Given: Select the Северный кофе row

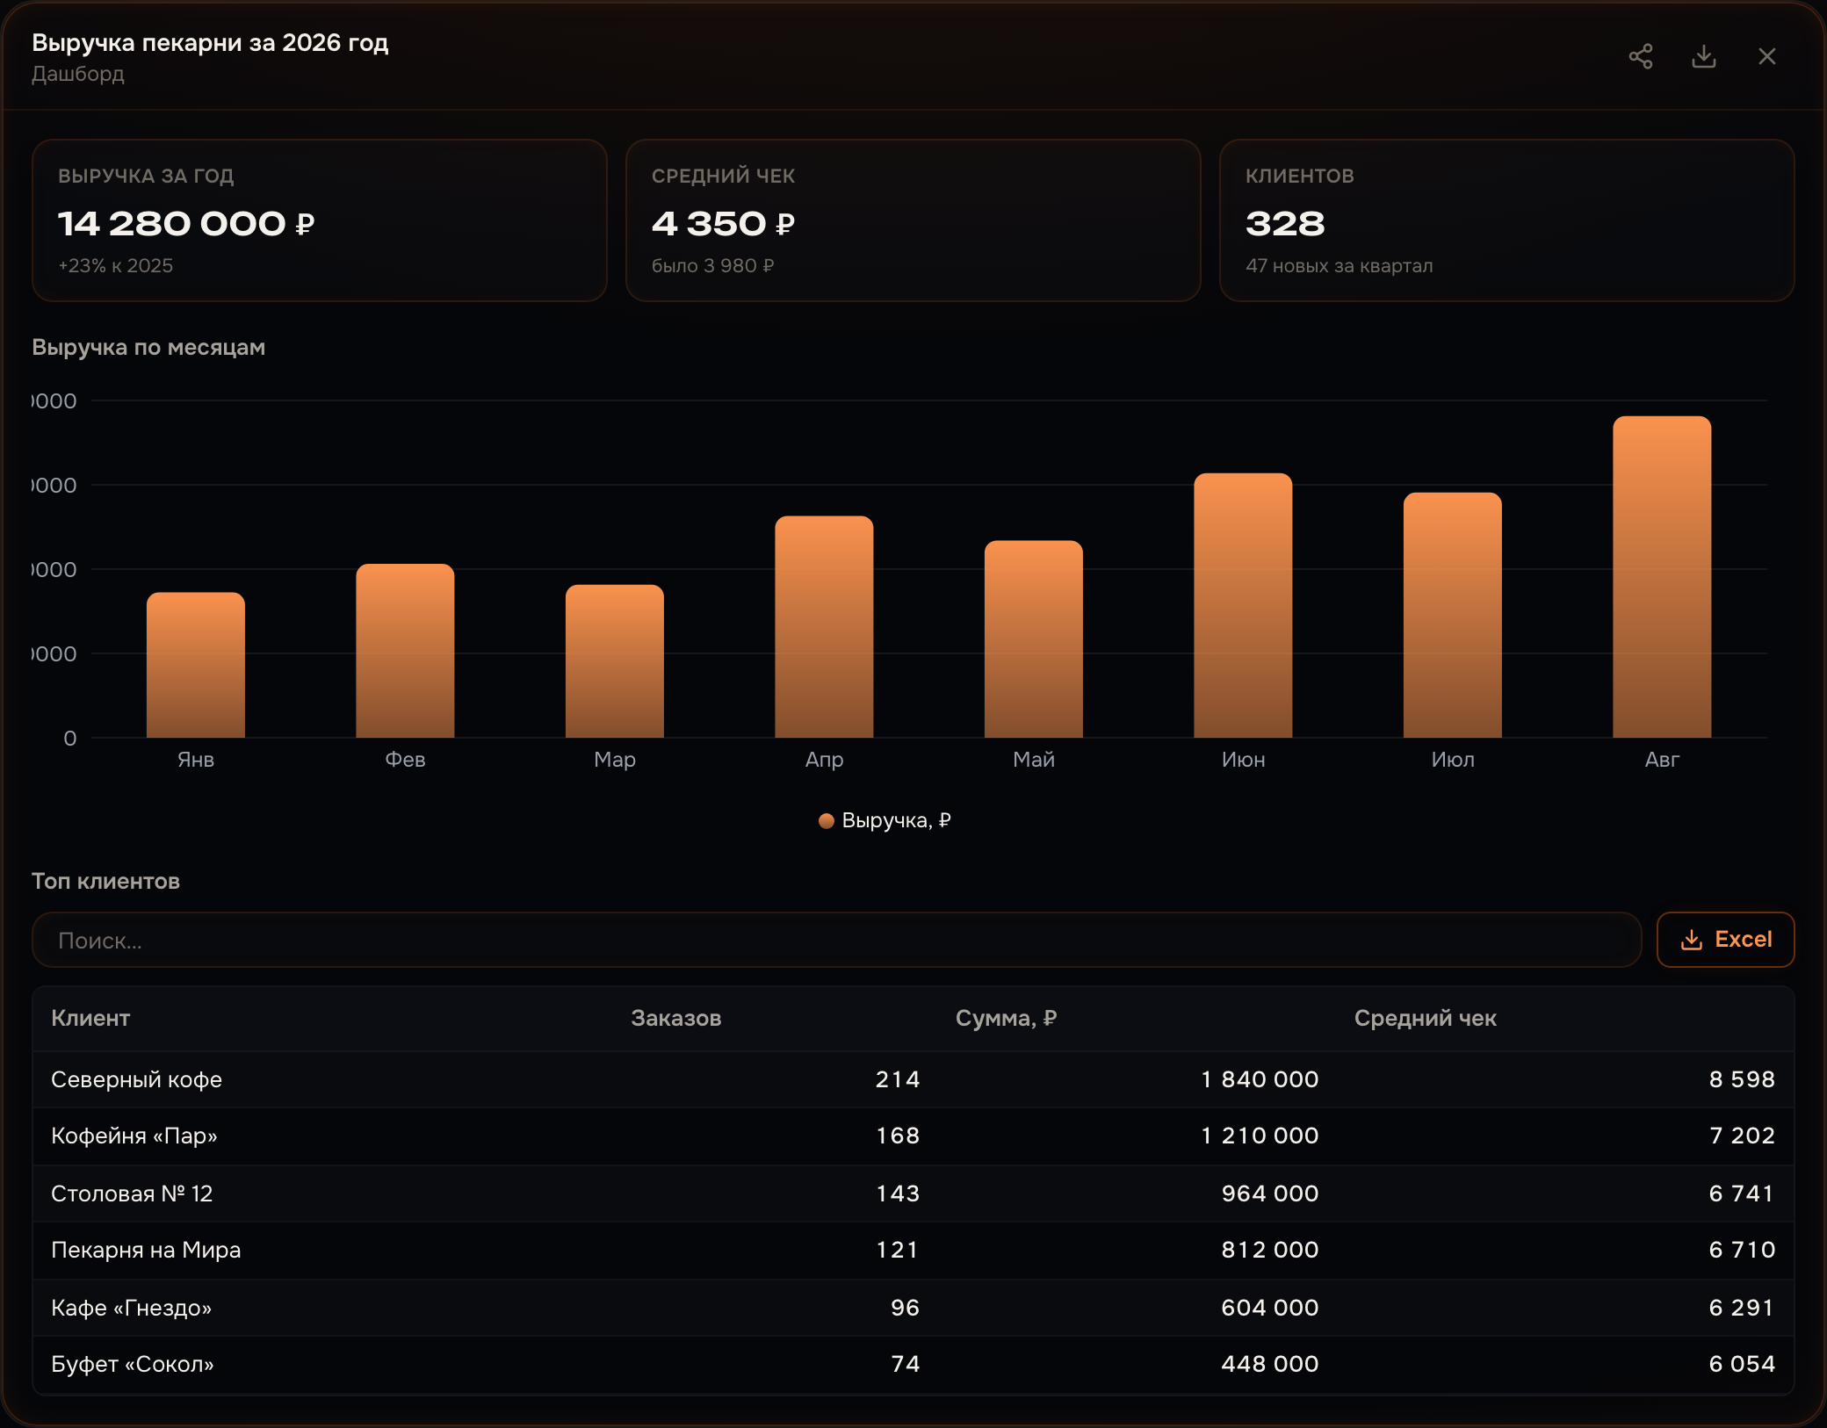Looking at the screenshot, I should (913, 1079).
